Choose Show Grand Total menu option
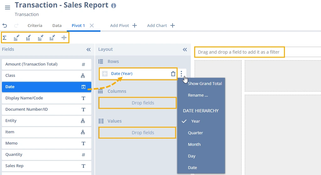This screenshot has width=321, height=175. click(205, 84)
